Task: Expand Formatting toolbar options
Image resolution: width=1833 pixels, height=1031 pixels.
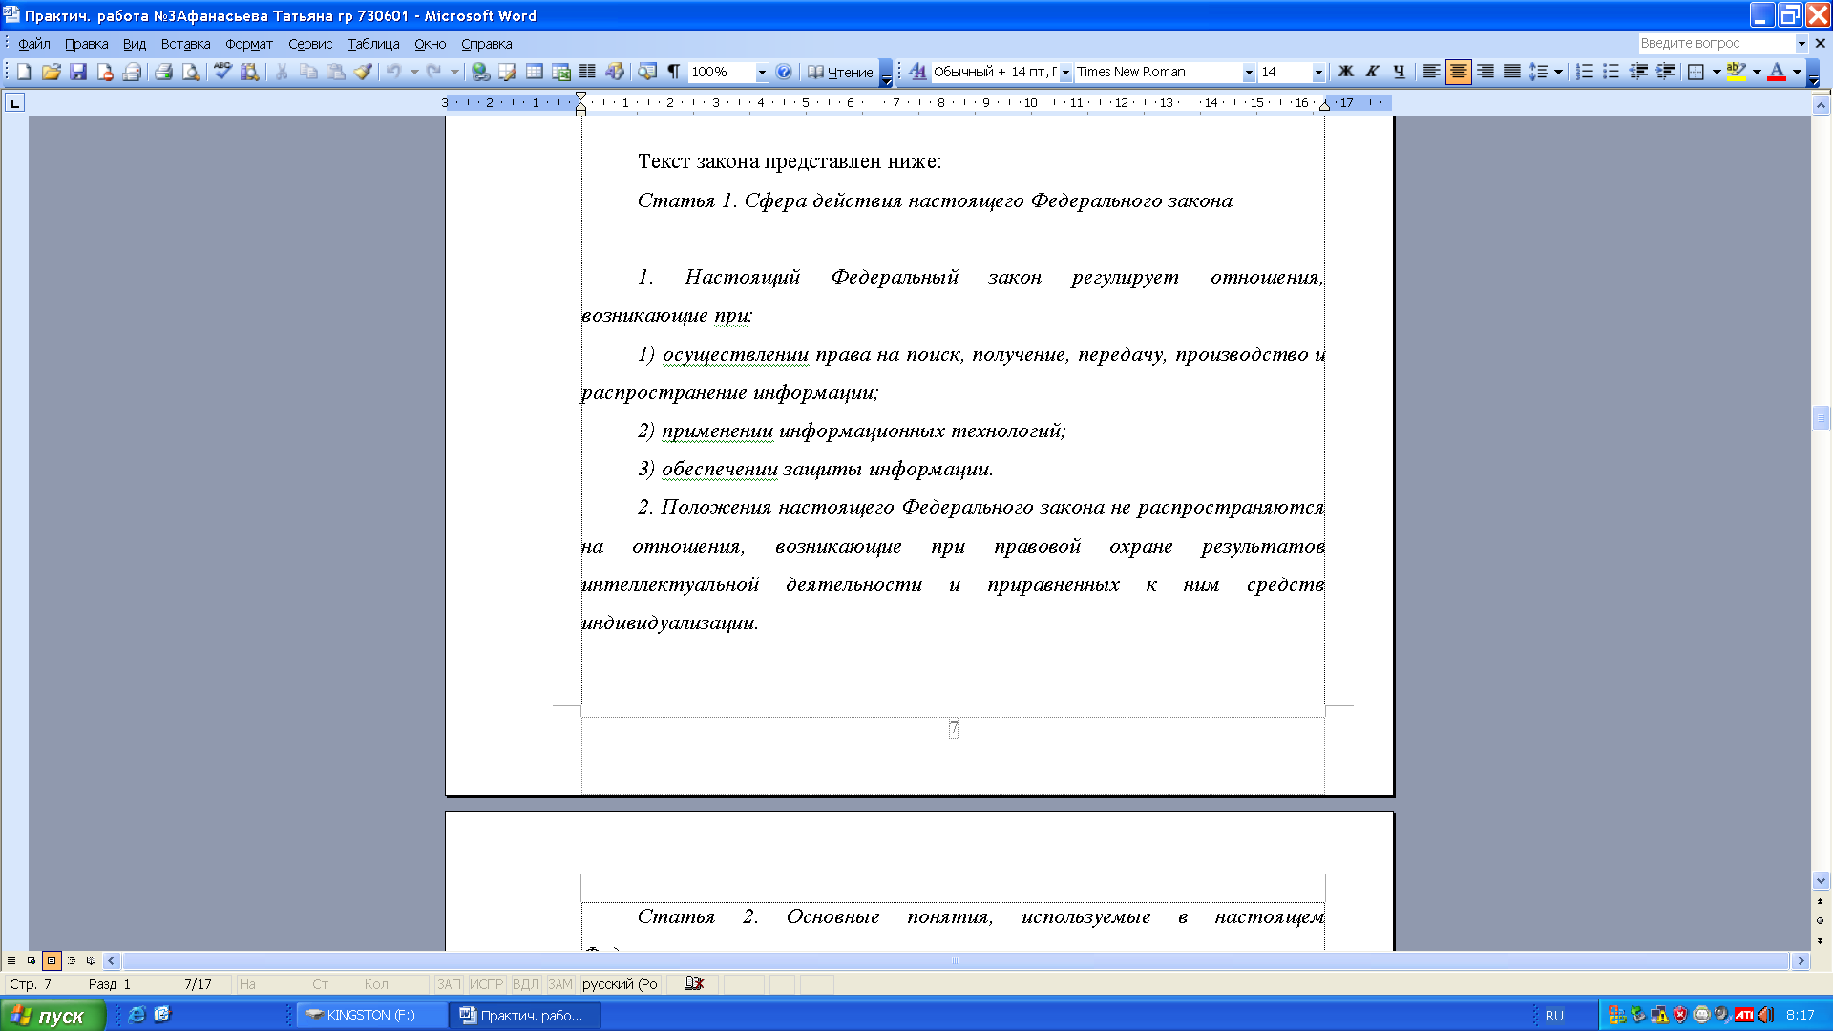Action: (x=1814, y=72)
